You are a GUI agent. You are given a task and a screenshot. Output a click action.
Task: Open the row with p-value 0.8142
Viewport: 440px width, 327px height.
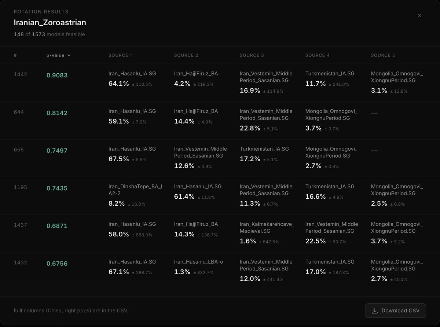(220, 121)
